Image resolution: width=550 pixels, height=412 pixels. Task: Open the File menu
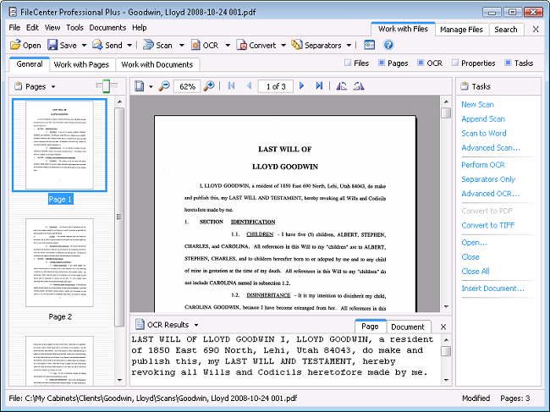point(14,28)
